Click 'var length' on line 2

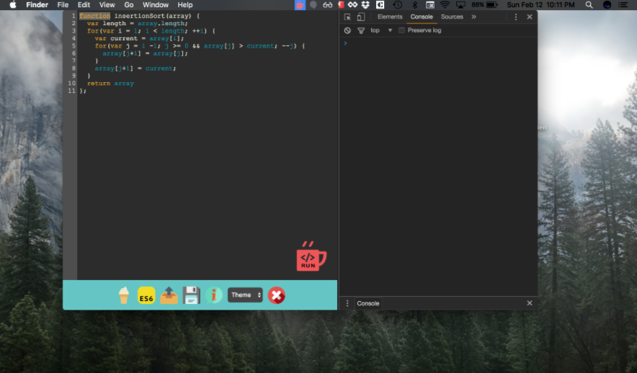[x=107, y=24]
